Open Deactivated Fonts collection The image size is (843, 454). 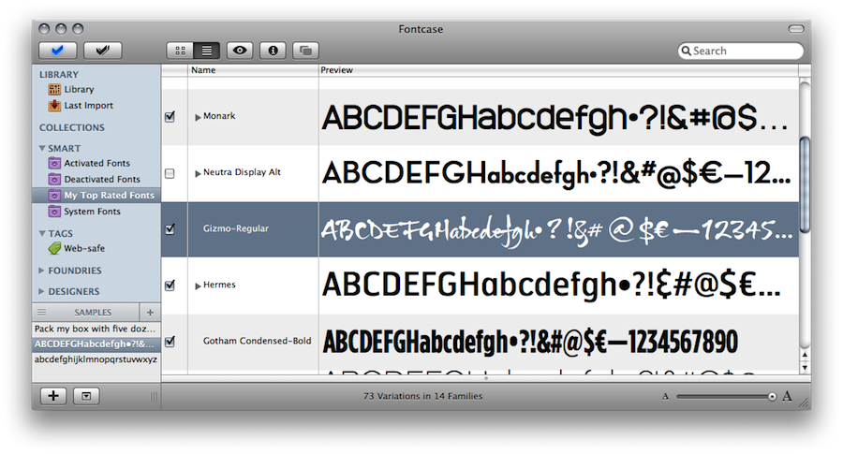(x=102, y=179)
